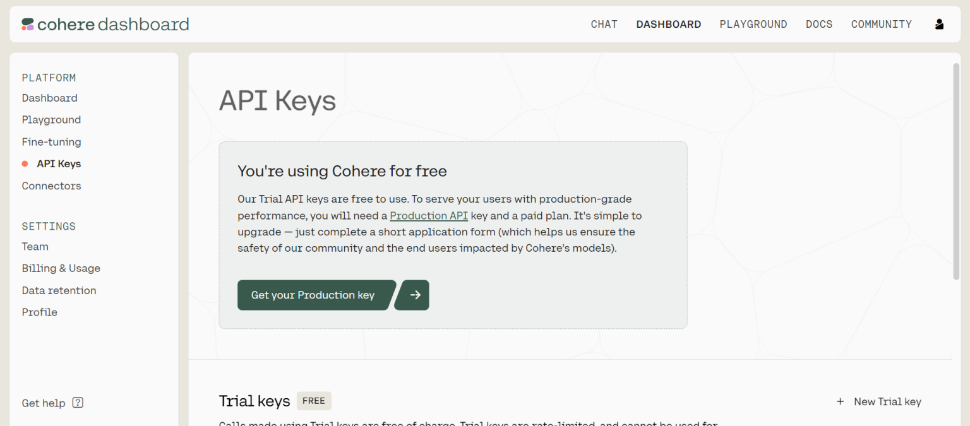The height and width of the screenshot is (426, 970).
Task: Click the Get help link
Action: click(44, 403)
